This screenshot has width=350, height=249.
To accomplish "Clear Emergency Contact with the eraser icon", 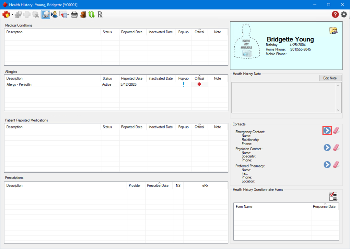I will click(336, 130).
